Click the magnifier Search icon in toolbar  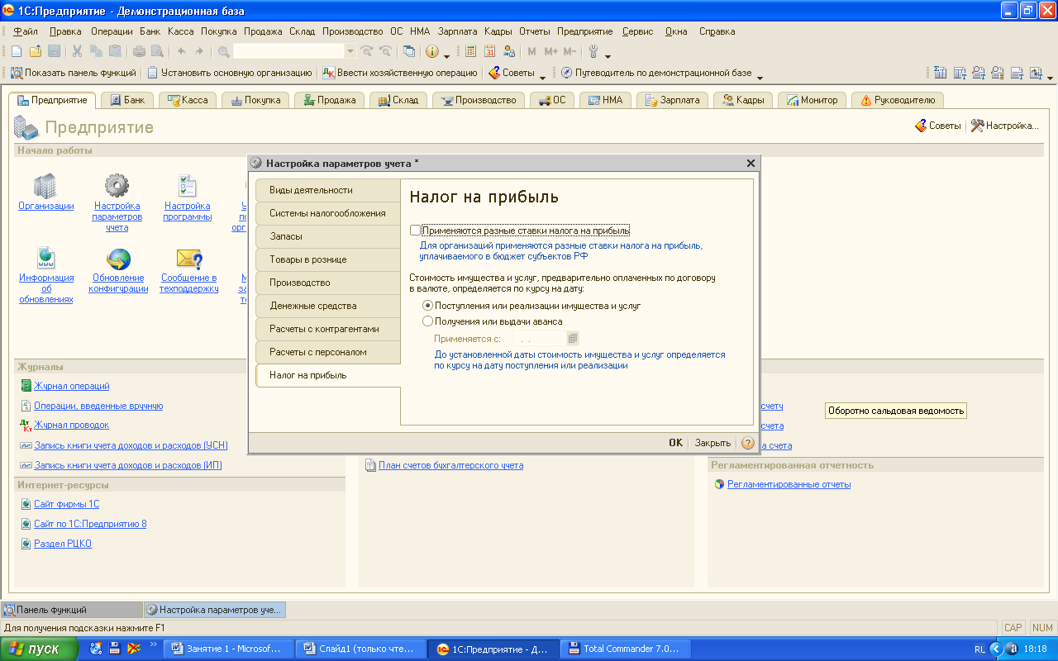pos(223,51)
